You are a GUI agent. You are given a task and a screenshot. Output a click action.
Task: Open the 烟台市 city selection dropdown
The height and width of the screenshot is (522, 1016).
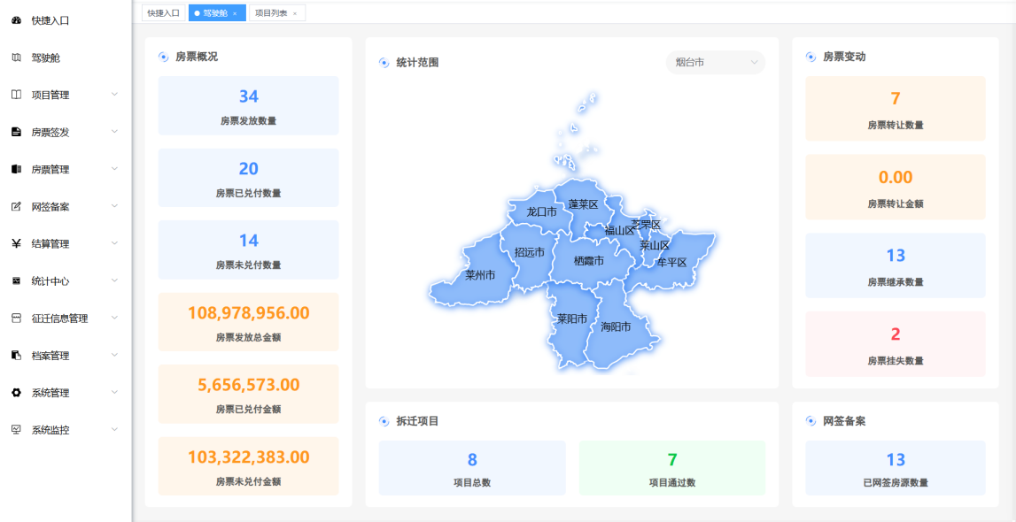[714, 63]
